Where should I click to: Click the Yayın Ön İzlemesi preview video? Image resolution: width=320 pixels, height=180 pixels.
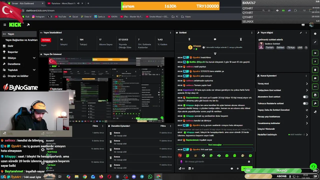pyautogui.click(x=106, y=90)
